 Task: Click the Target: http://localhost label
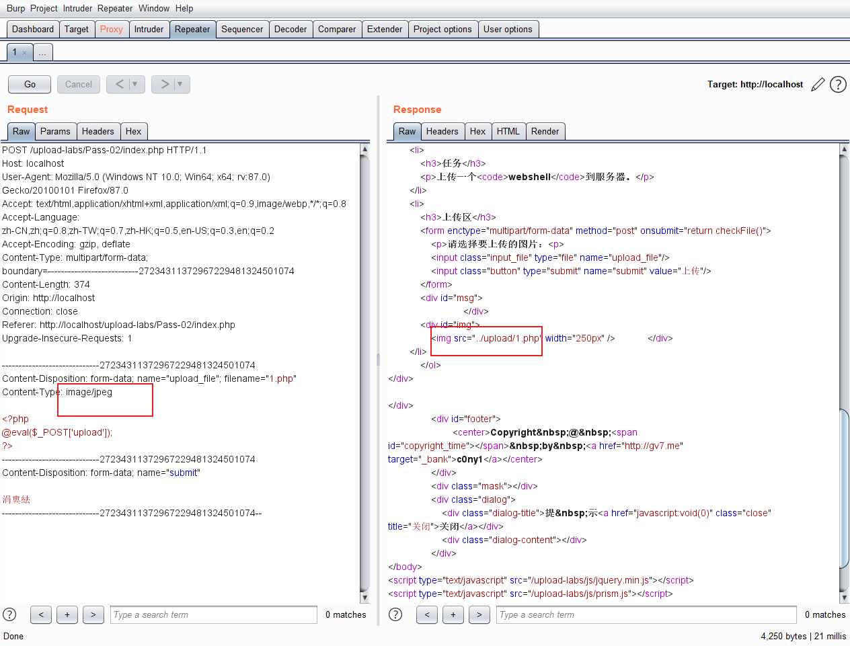(x=755, y=84)
